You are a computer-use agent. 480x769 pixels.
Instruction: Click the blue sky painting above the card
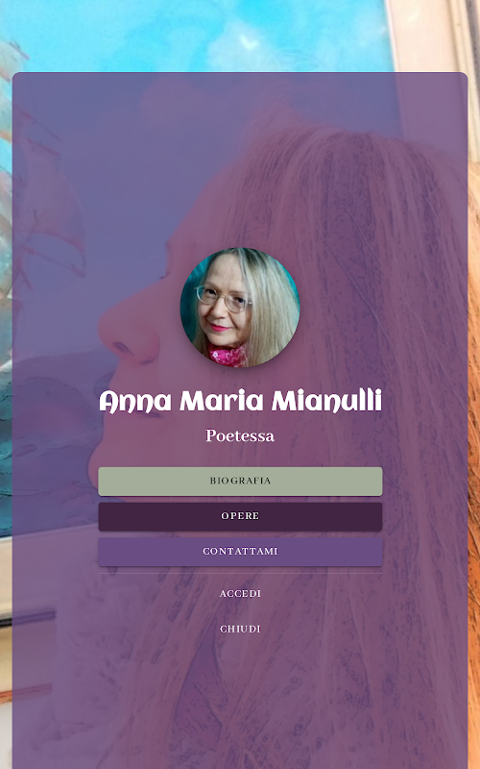click(196, 36)
